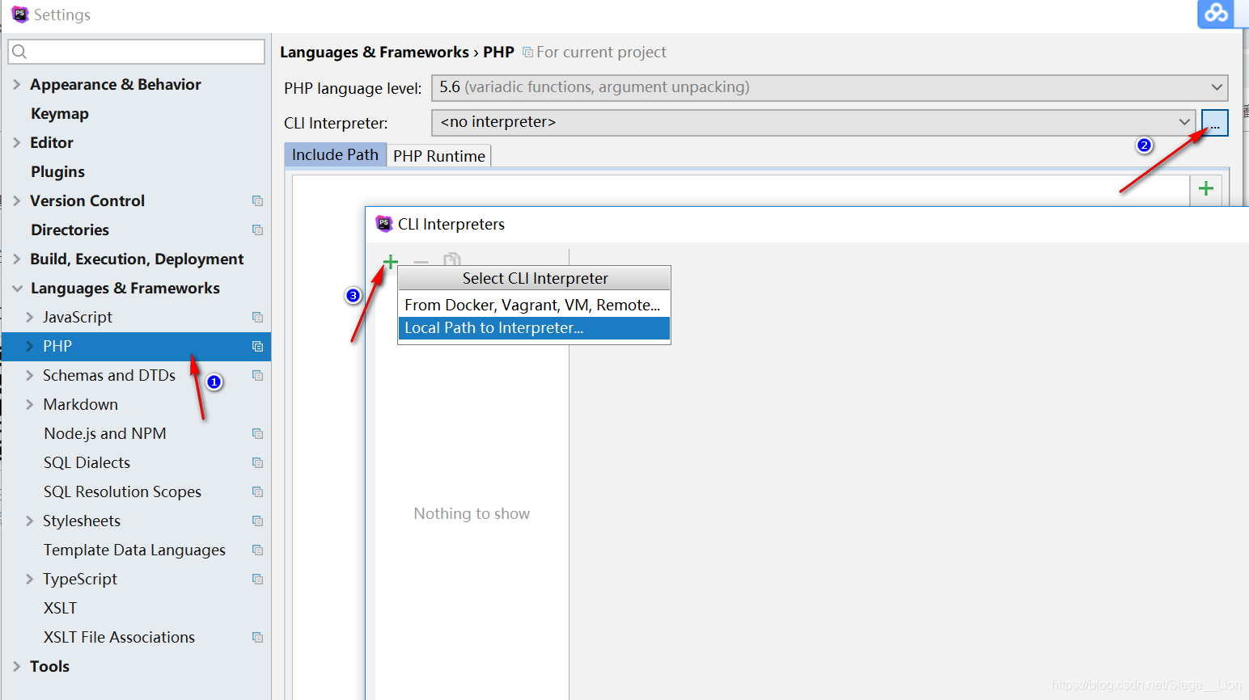Click project-level icon on PHP row
1249x700 pixels.
tap(257, 346)
